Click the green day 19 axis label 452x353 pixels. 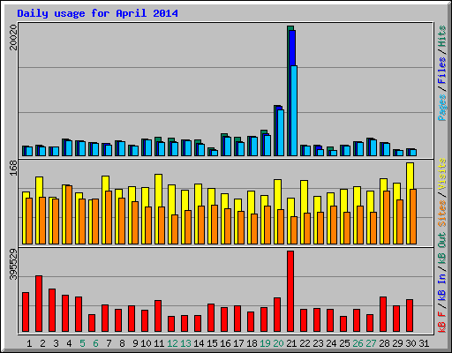click(x=265, y=343)
